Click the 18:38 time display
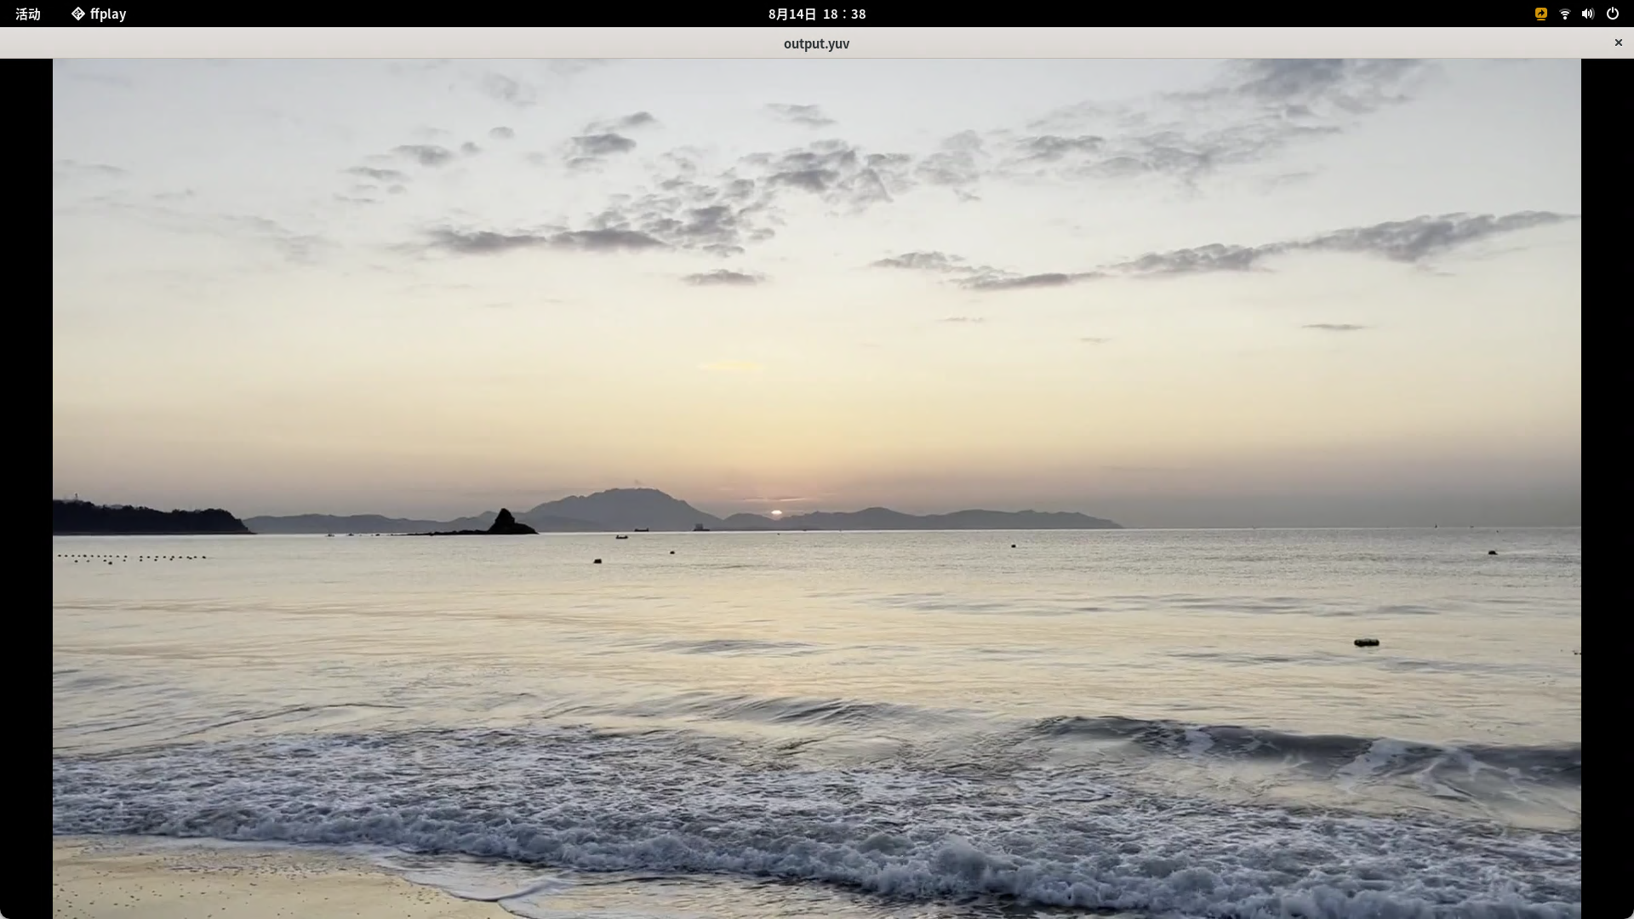The height and width of the screenshot is (919, 1634). pyautogui.click(x=845, y=14)
